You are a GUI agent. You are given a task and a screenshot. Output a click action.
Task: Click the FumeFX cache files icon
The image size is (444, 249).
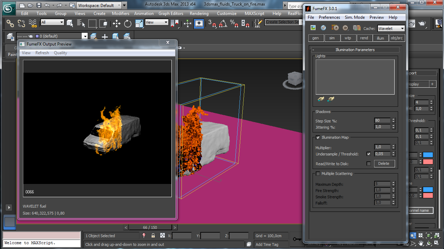point(357,28)
